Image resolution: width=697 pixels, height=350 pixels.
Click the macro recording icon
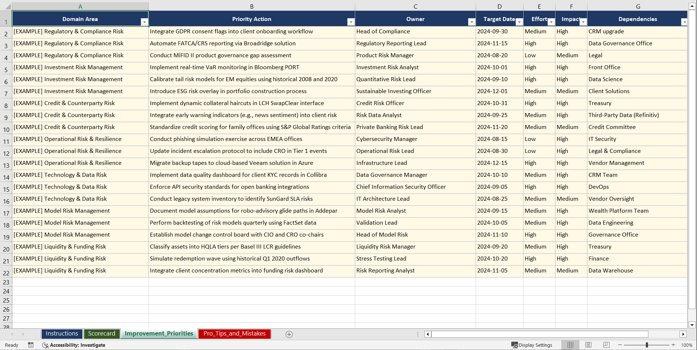click(31, 345)
